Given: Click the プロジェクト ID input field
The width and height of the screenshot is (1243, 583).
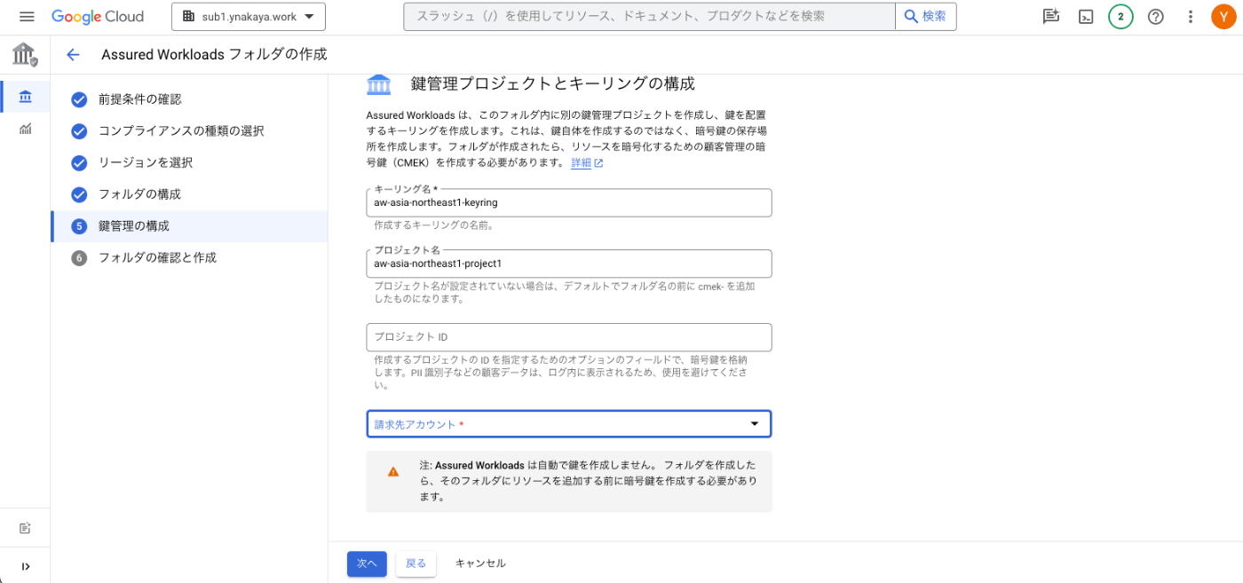Looking at the screenshot, I should coord(569,337).
